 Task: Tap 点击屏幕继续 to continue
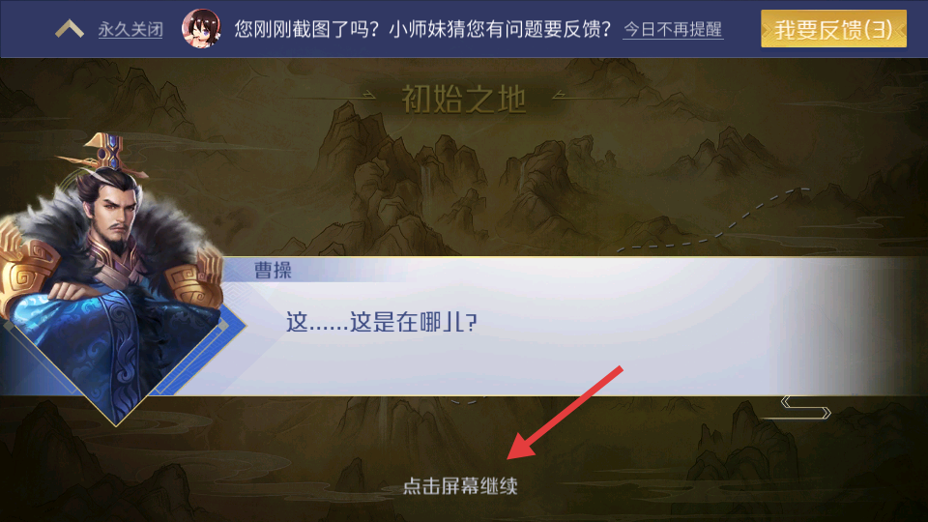tap(460, 486)
